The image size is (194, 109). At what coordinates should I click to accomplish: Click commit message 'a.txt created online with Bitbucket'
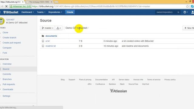click(138, 41)
